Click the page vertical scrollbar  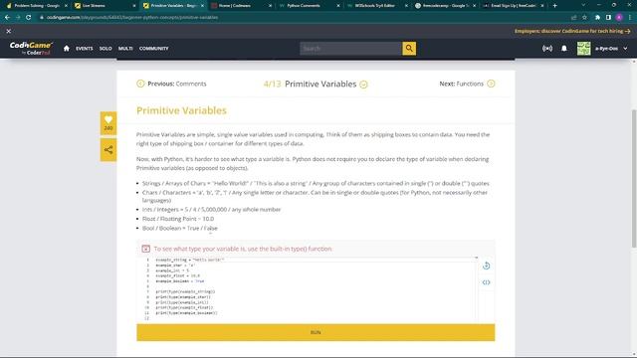click(x=634, y=179)
